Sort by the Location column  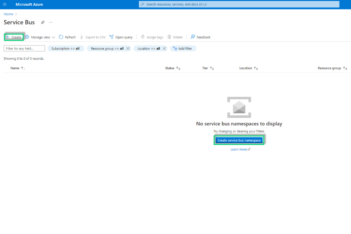click(249, 68)
